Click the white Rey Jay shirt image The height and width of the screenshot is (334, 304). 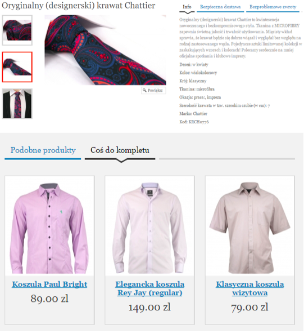(150, 228)
